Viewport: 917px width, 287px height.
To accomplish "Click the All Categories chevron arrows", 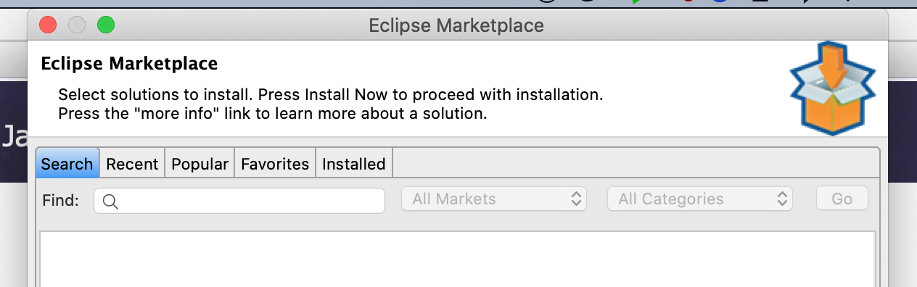I will point(782,199).
